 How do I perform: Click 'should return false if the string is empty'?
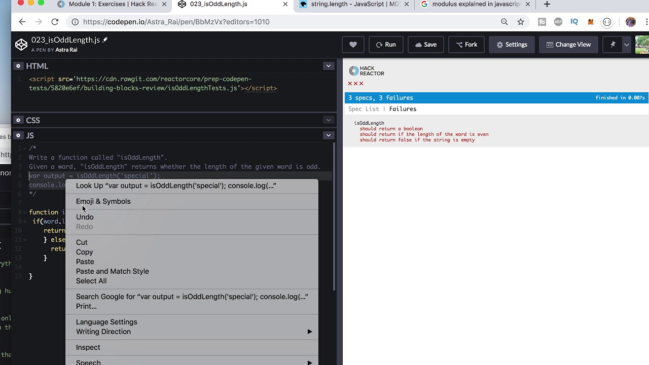click(x=417, y=140)
